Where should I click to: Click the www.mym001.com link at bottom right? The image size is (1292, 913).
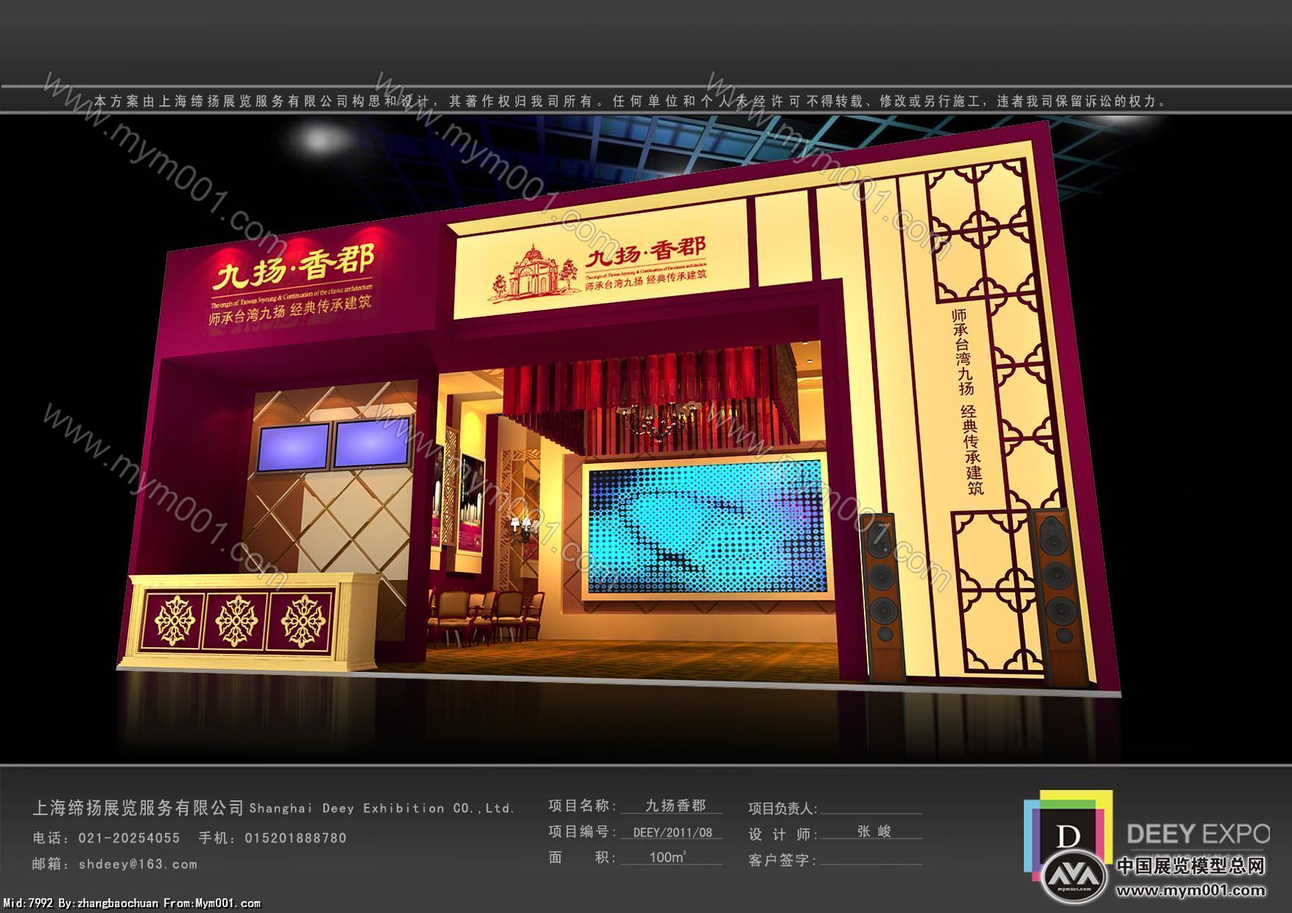pyautogui.click(x=1190, y=890)
